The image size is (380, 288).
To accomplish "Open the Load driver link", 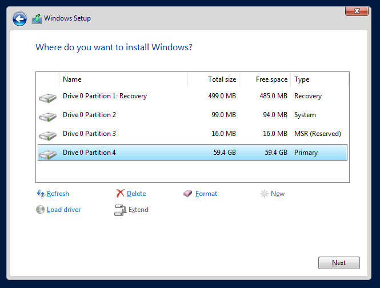I will point(63,210).
